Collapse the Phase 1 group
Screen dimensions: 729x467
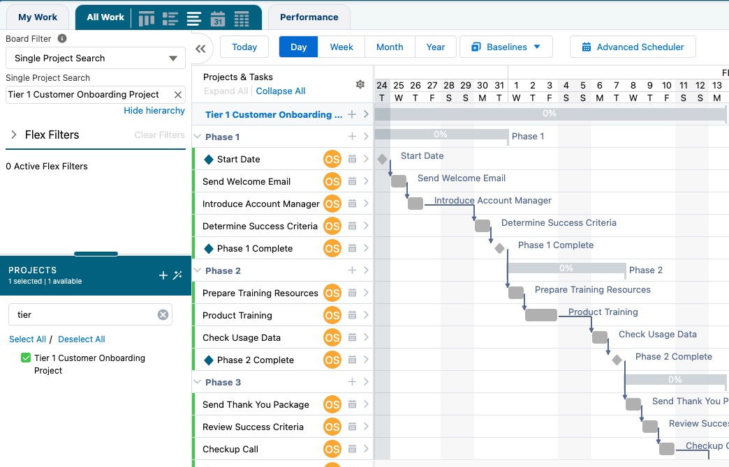click(x=198, y=137)
